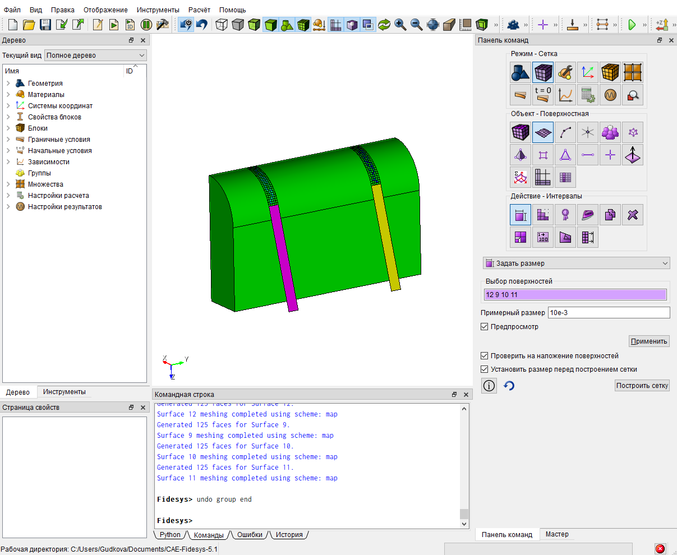Image resolution: width=677 pixels, height=555 pixels.
Task: Toggle the grid axes display button
Action: [335, 25]
